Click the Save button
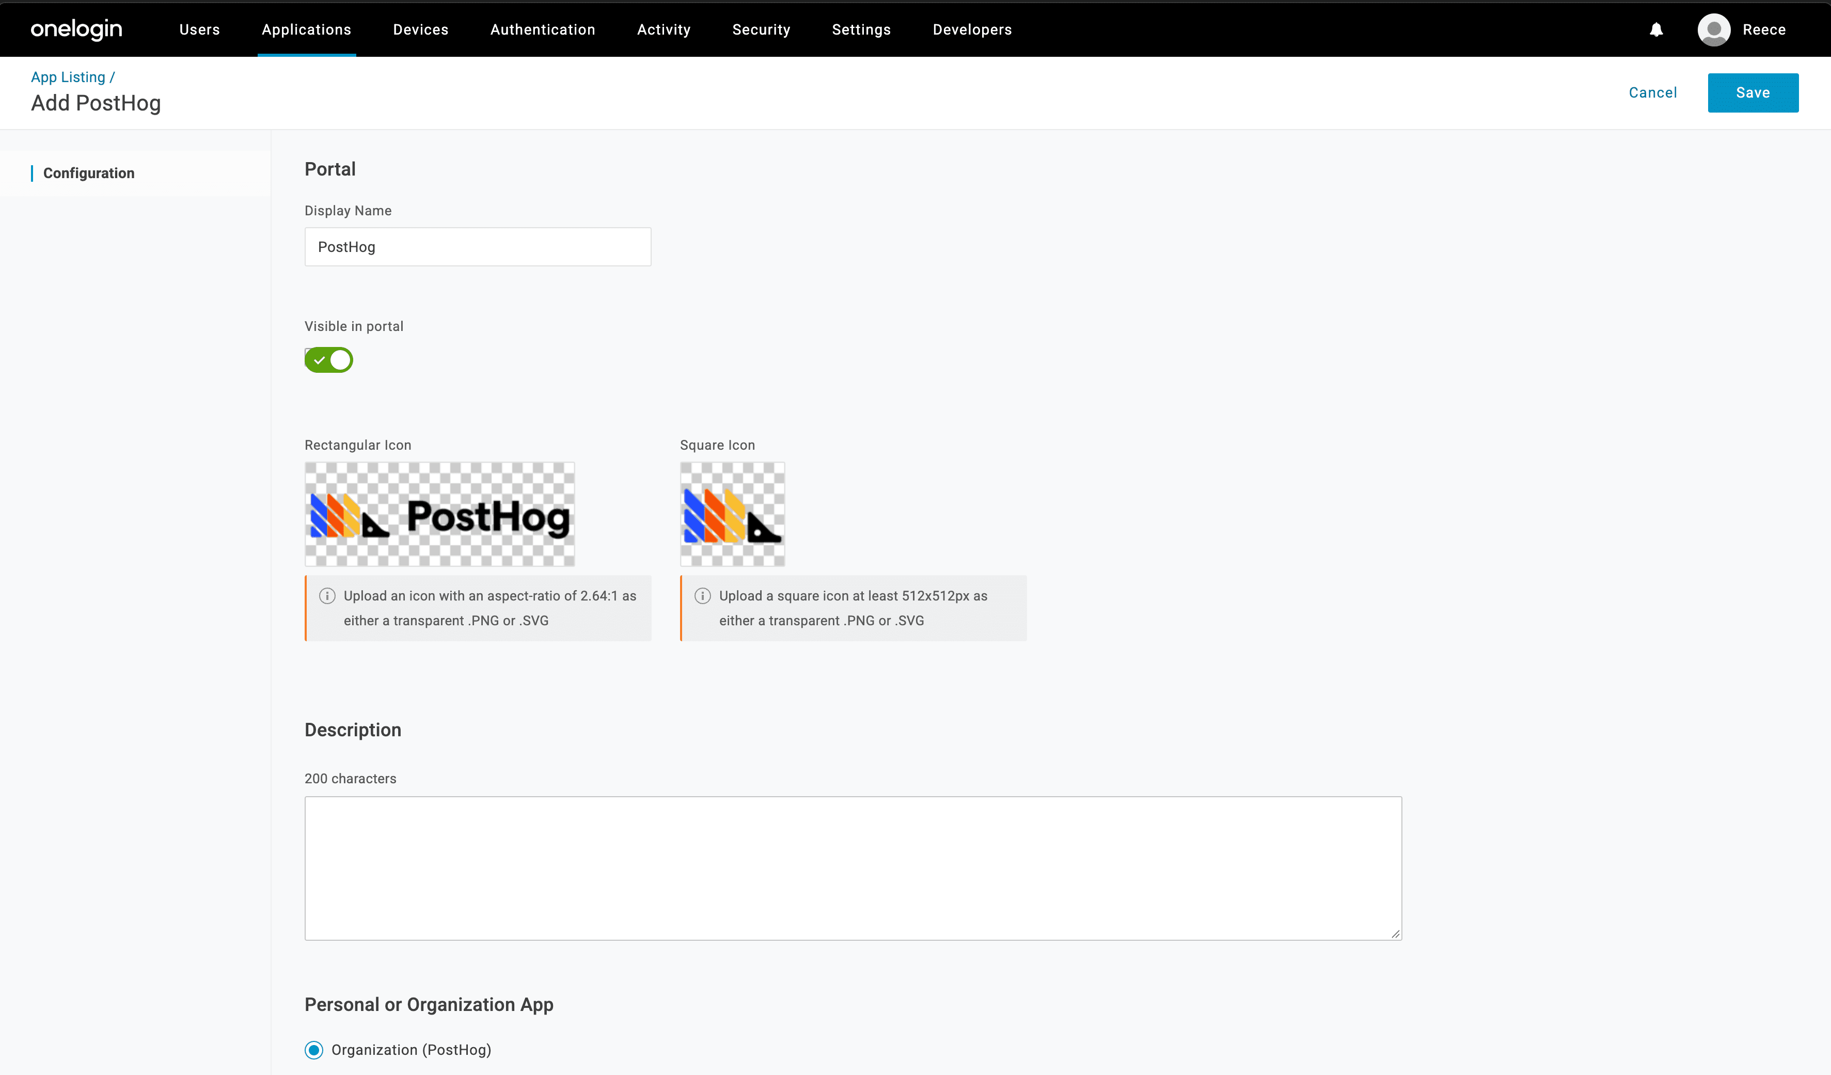 pyautogui.click(x=1753, y=92)
